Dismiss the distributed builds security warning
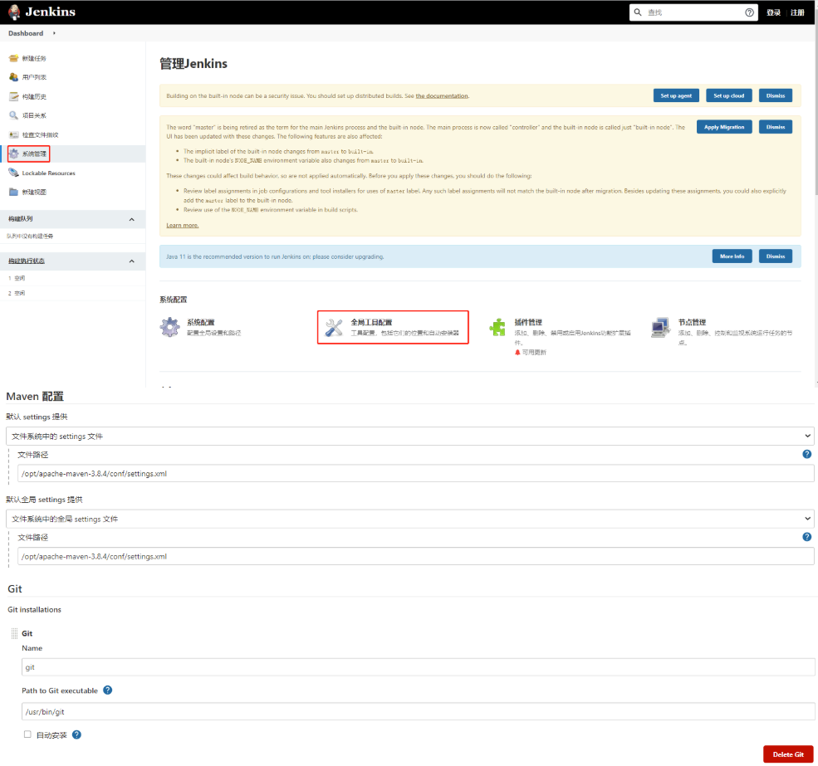 click(x=775, y=95)
